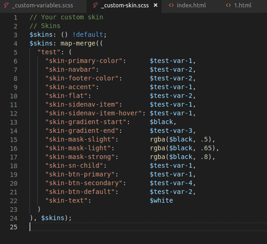Click the Sass icon on _custom-skin.scss tab
Screen dimensions: 267x244
pyautogui.click(x=96, y=6)
